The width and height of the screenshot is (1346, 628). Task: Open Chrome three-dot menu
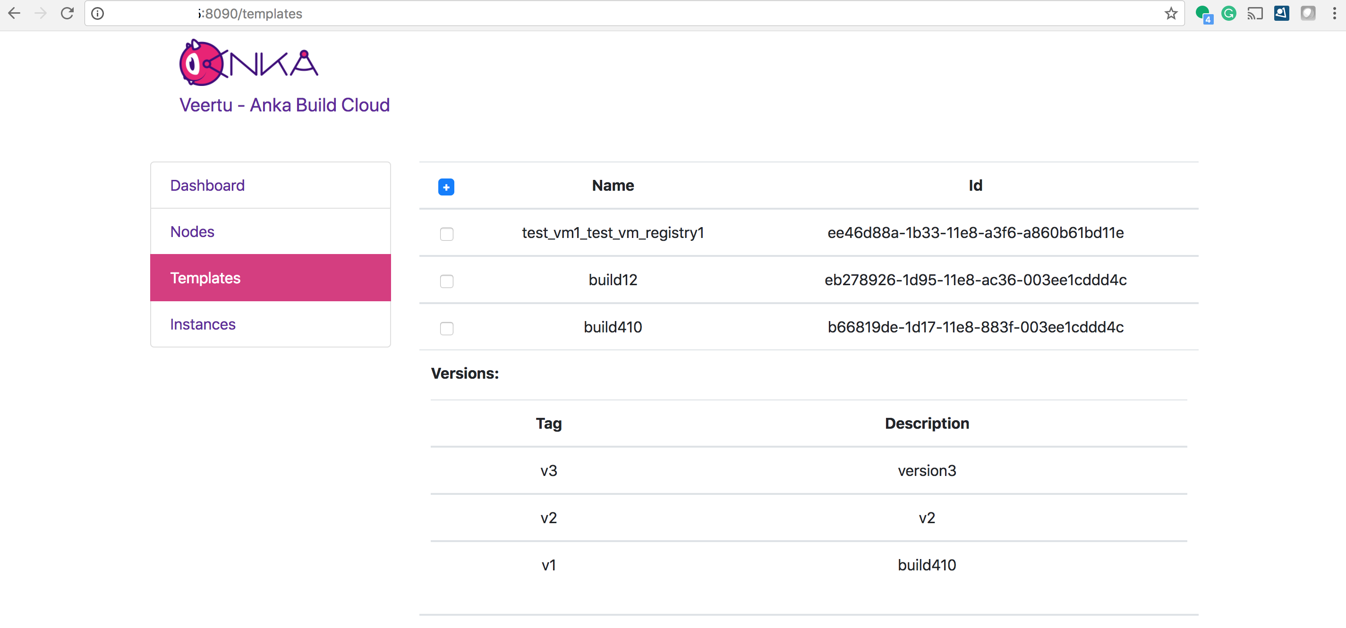coord(1334,13)
